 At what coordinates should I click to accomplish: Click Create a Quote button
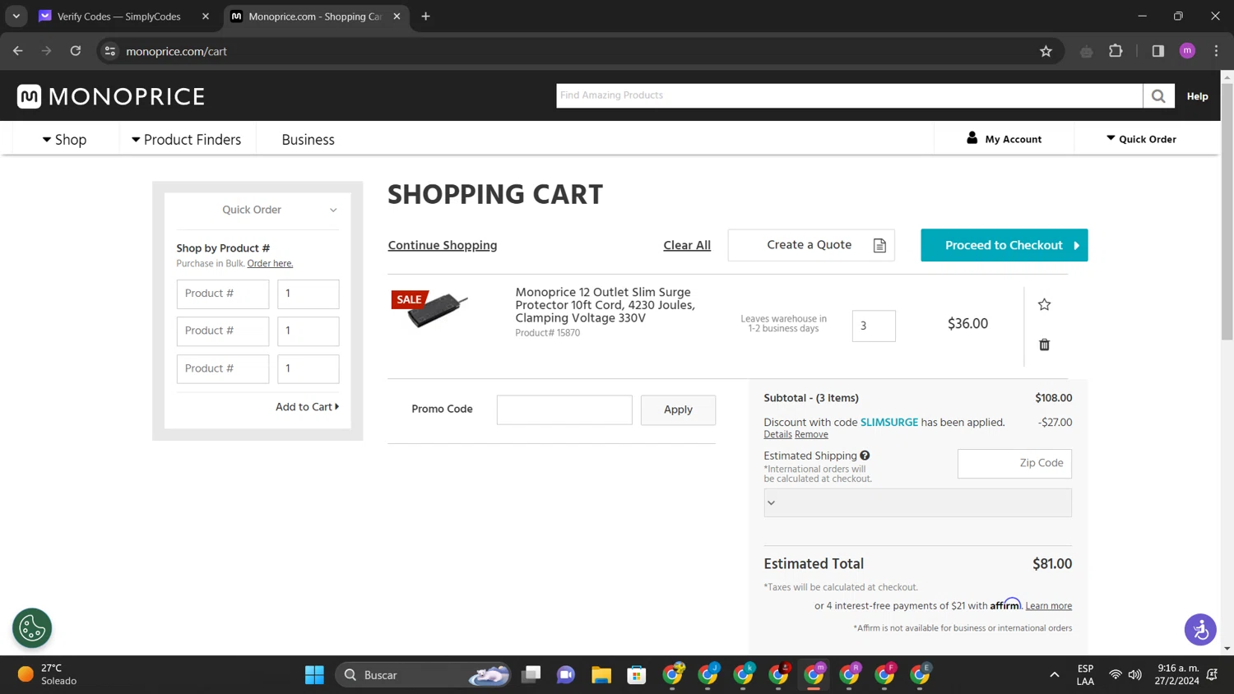[x=811, y=245]
